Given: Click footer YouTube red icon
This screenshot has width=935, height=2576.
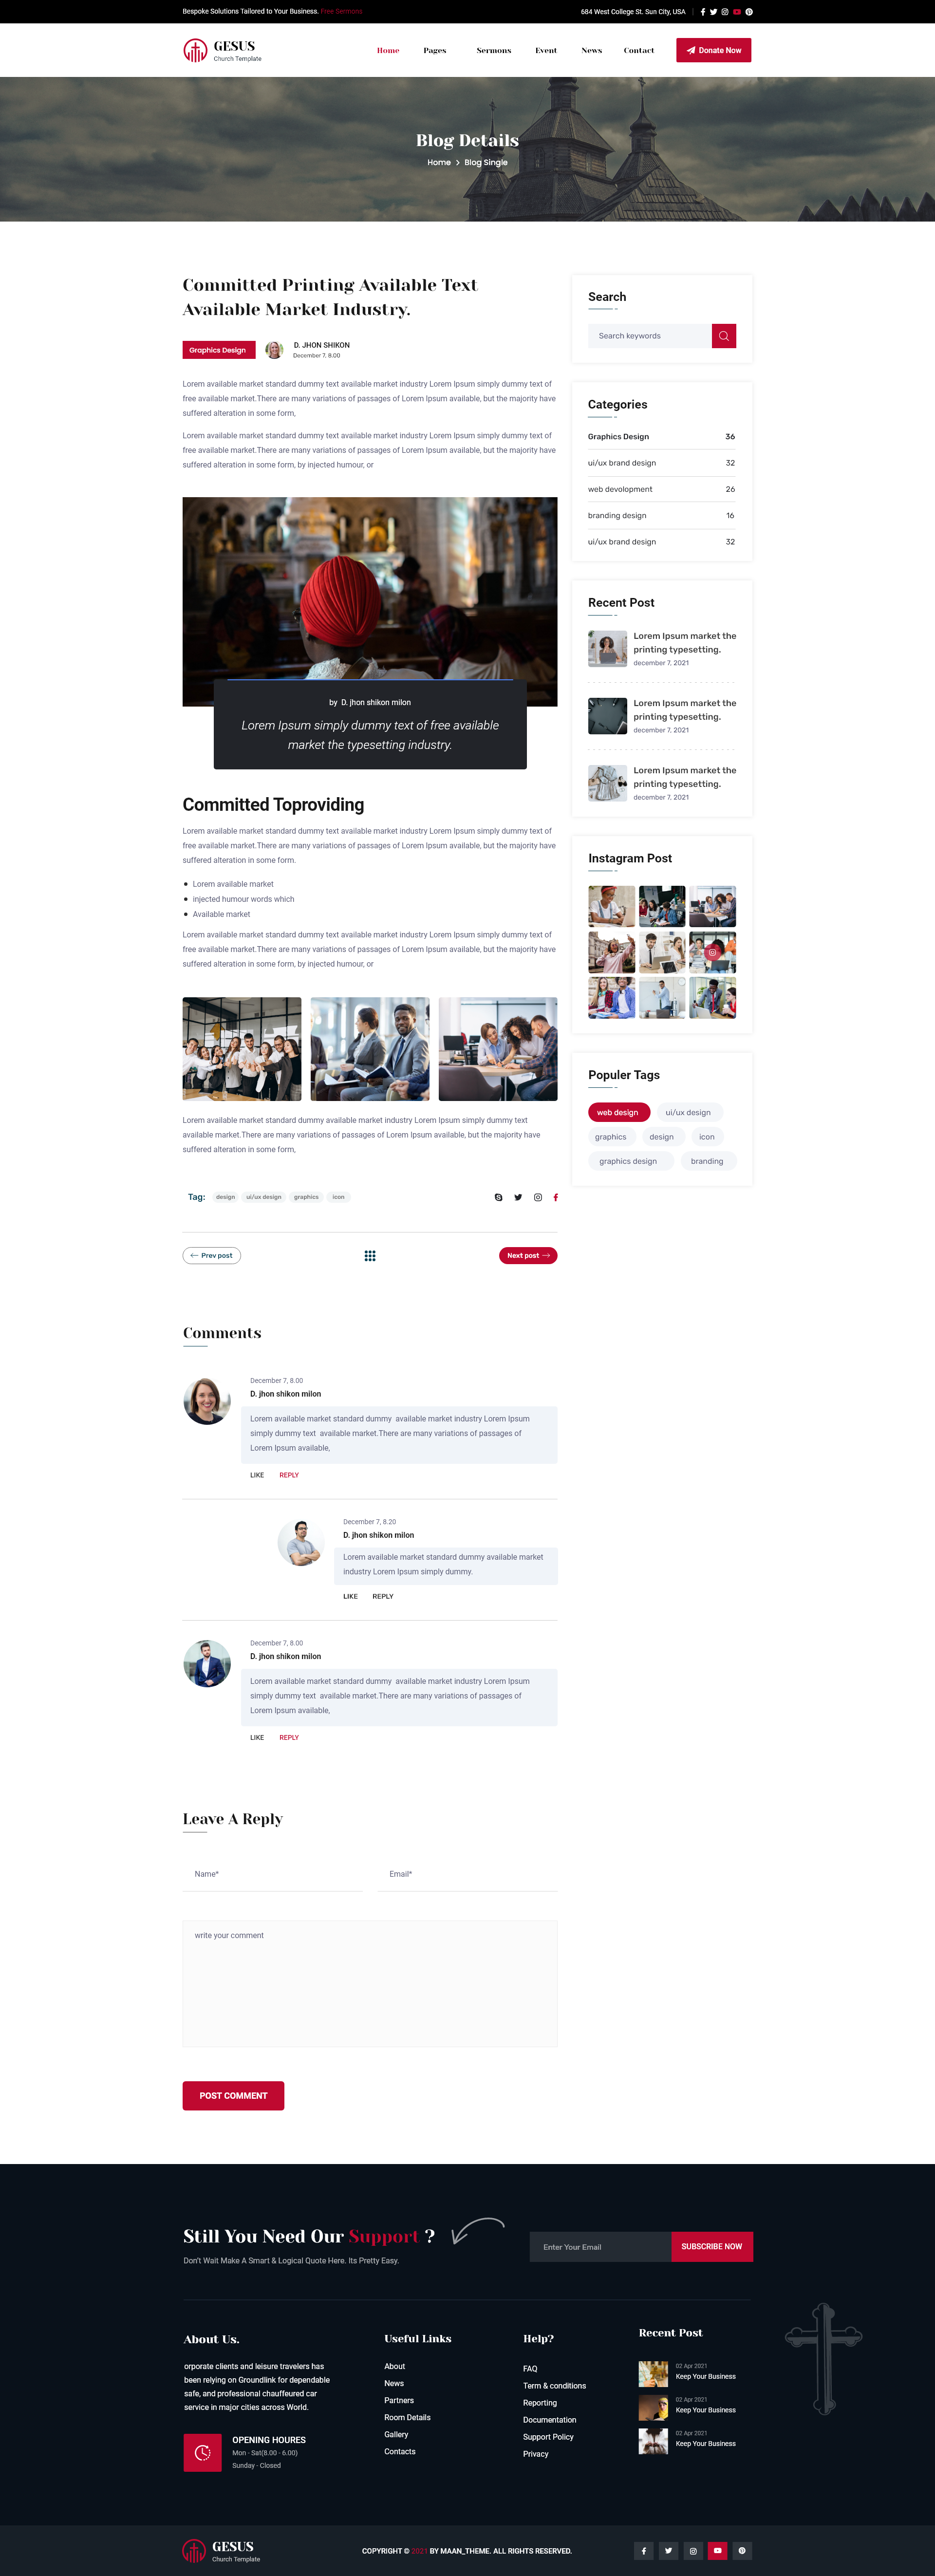Looking at the screenshot, I should click(x=717, y=2550).
